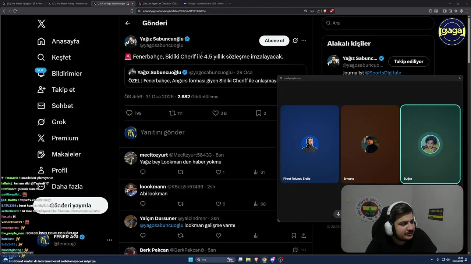The height and width of the screenshot is (264, 471).
Task: Open a new browser tab
Action: tap(230, 3)
